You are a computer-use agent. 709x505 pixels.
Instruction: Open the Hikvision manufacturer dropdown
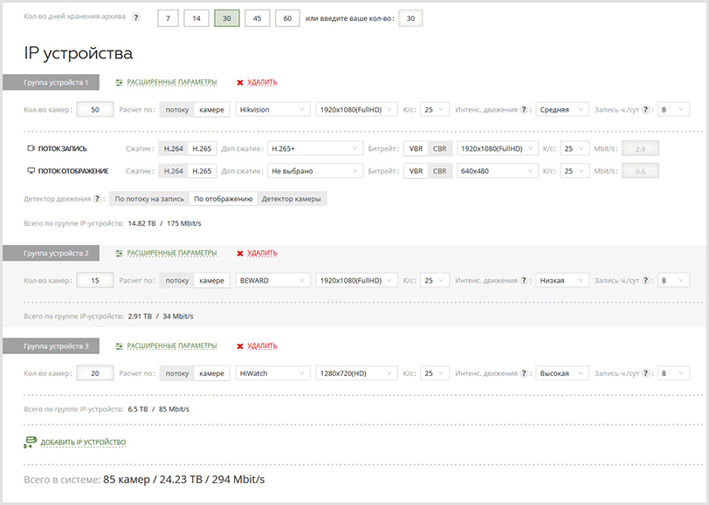272,110
